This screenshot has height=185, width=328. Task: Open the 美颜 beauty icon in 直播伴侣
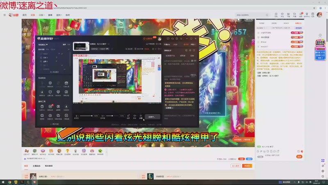(x=128, y=116)
